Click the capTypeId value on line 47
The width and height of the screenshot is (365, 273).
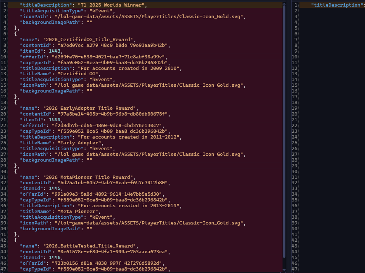click(x=113, y=269)
